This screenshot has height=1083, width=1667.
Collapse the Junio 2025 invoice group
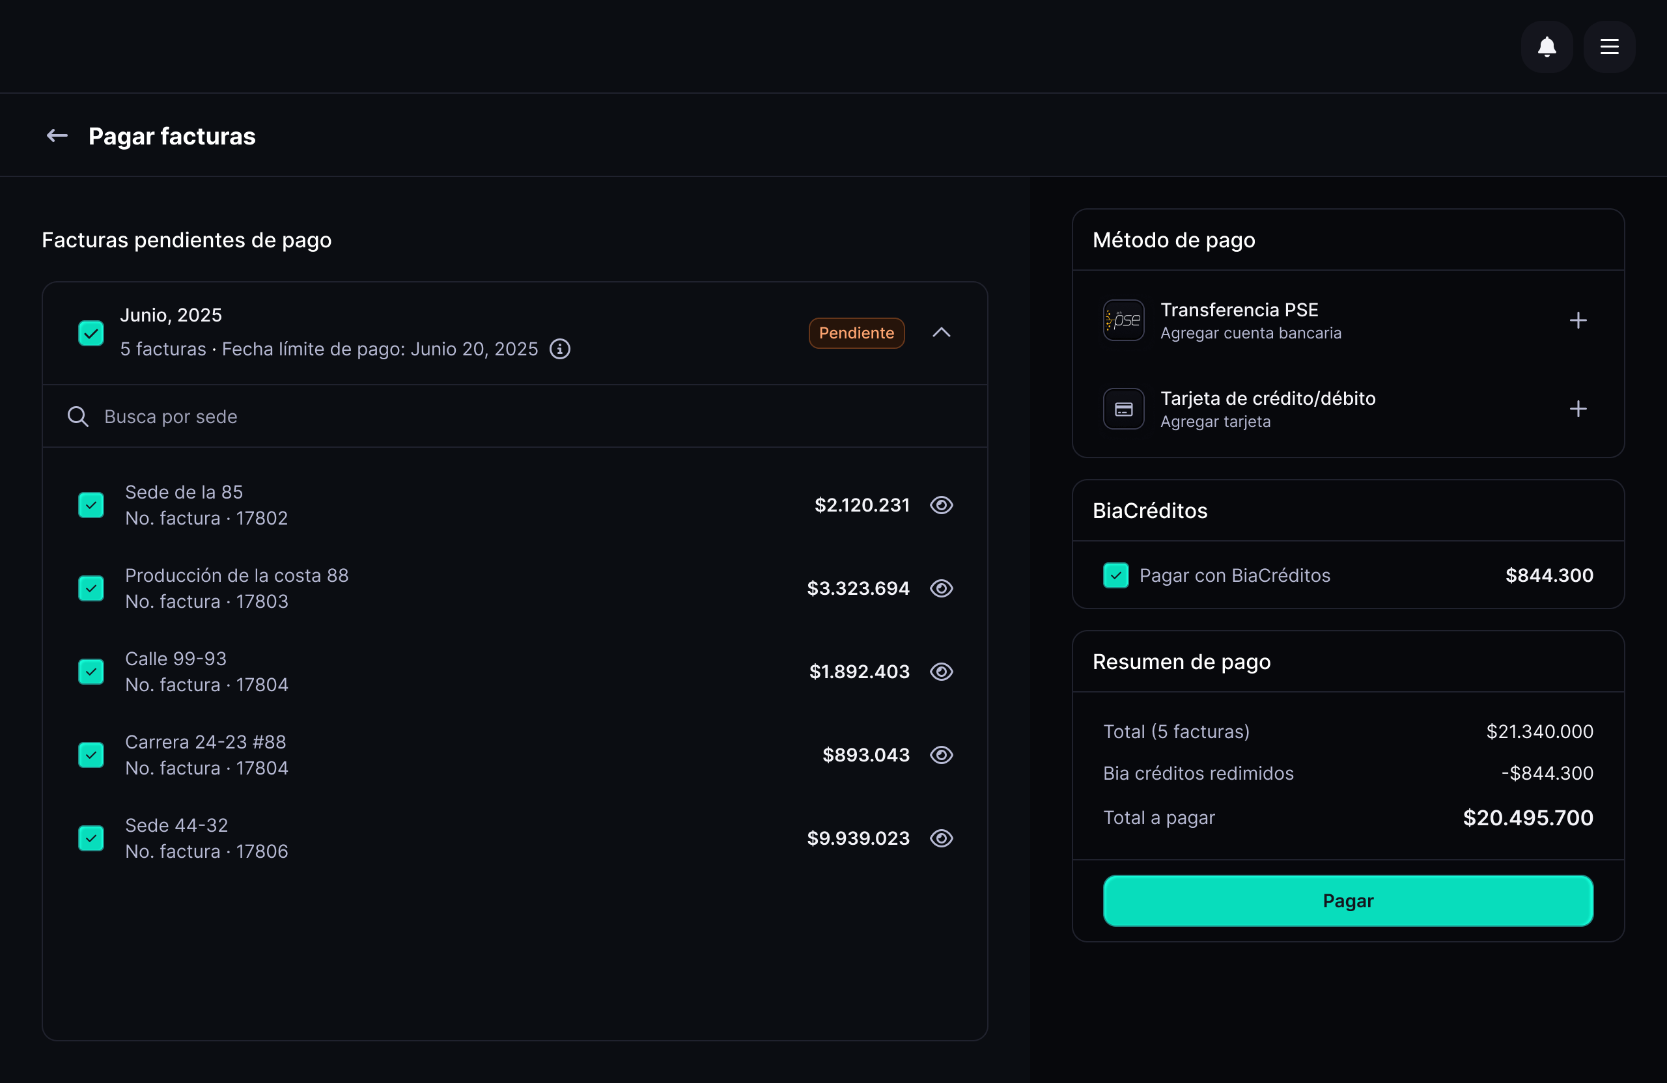942,333
